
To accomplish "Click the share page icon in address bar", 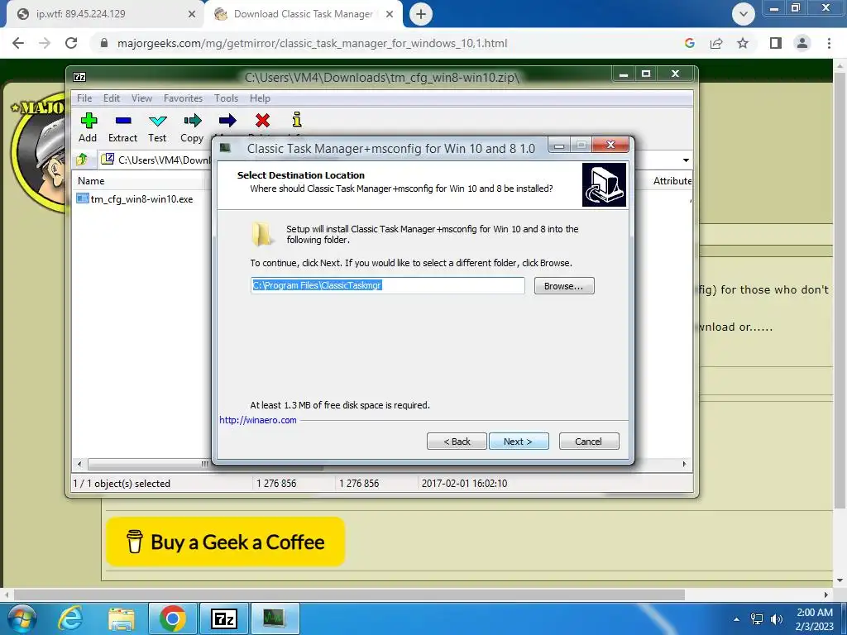I will click(x=716, y=43).
